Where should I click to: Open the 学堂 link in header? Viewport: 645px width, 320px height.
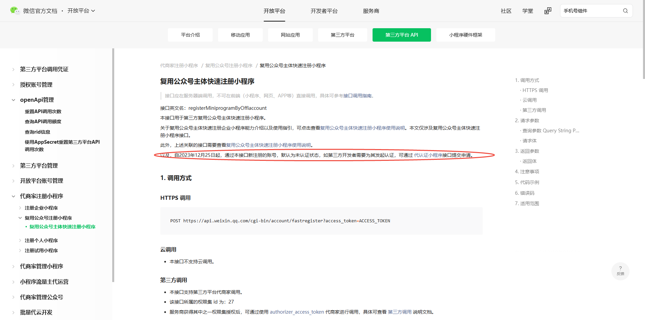[527, 11]
